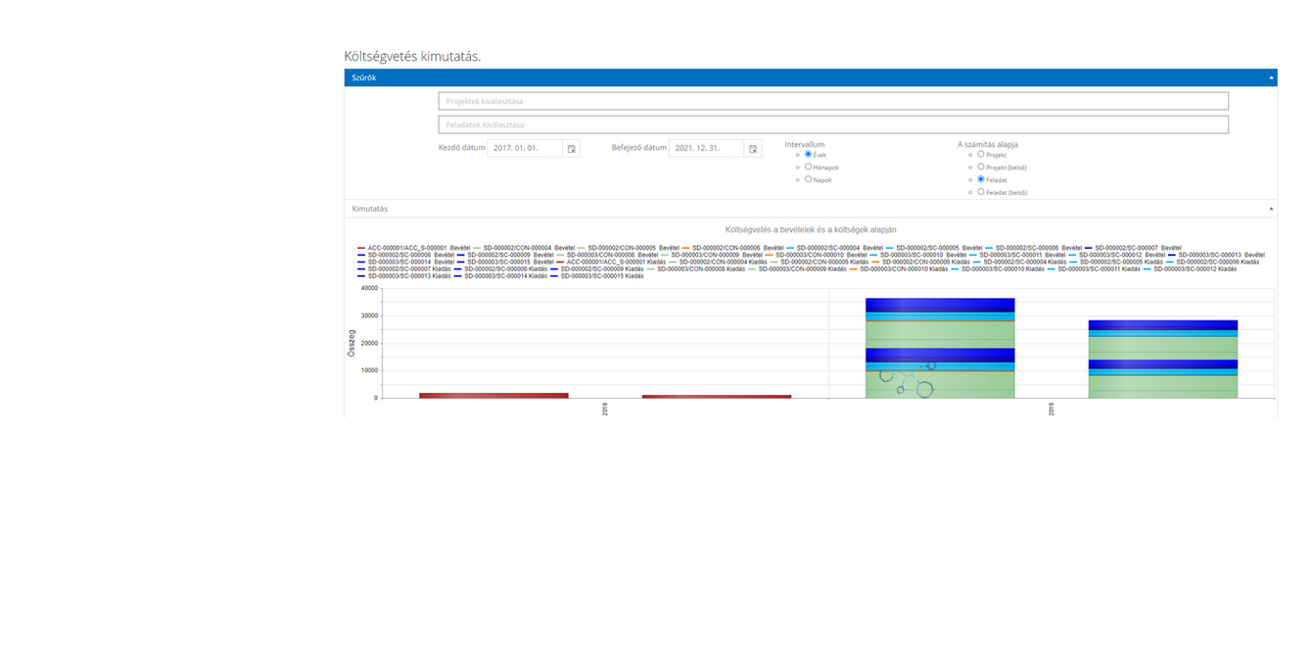Choose Projekt as calculation basis
This screenshot has height=672, width=1313.
point(981,154)
